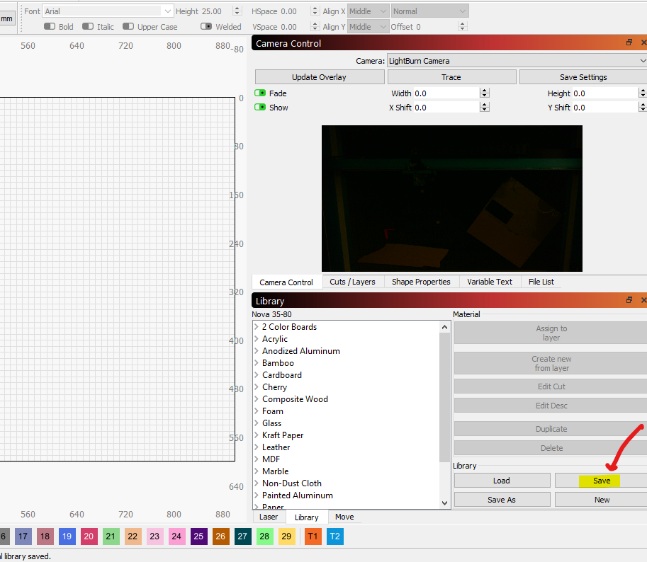647x562 pixels.
Task: Pick color swatch 25
Action: coord(198,537)
